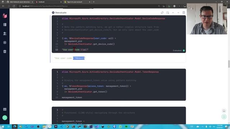
Task: Click the page scrollbar thumb
Action: [x=229, y=64]
